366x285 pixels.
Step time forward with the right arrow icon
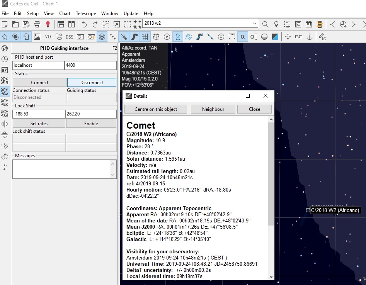click(x=354, y=24)
